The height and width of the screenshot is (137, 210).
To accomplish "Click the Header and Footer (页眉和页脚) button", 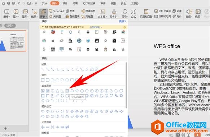I will [x=146, y=14].
